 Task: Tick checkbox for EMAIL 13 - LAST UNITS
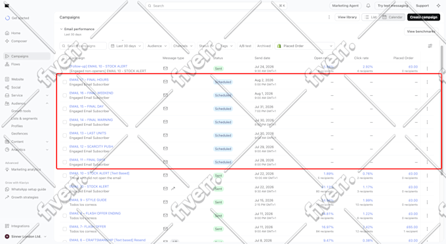point(64,135)
